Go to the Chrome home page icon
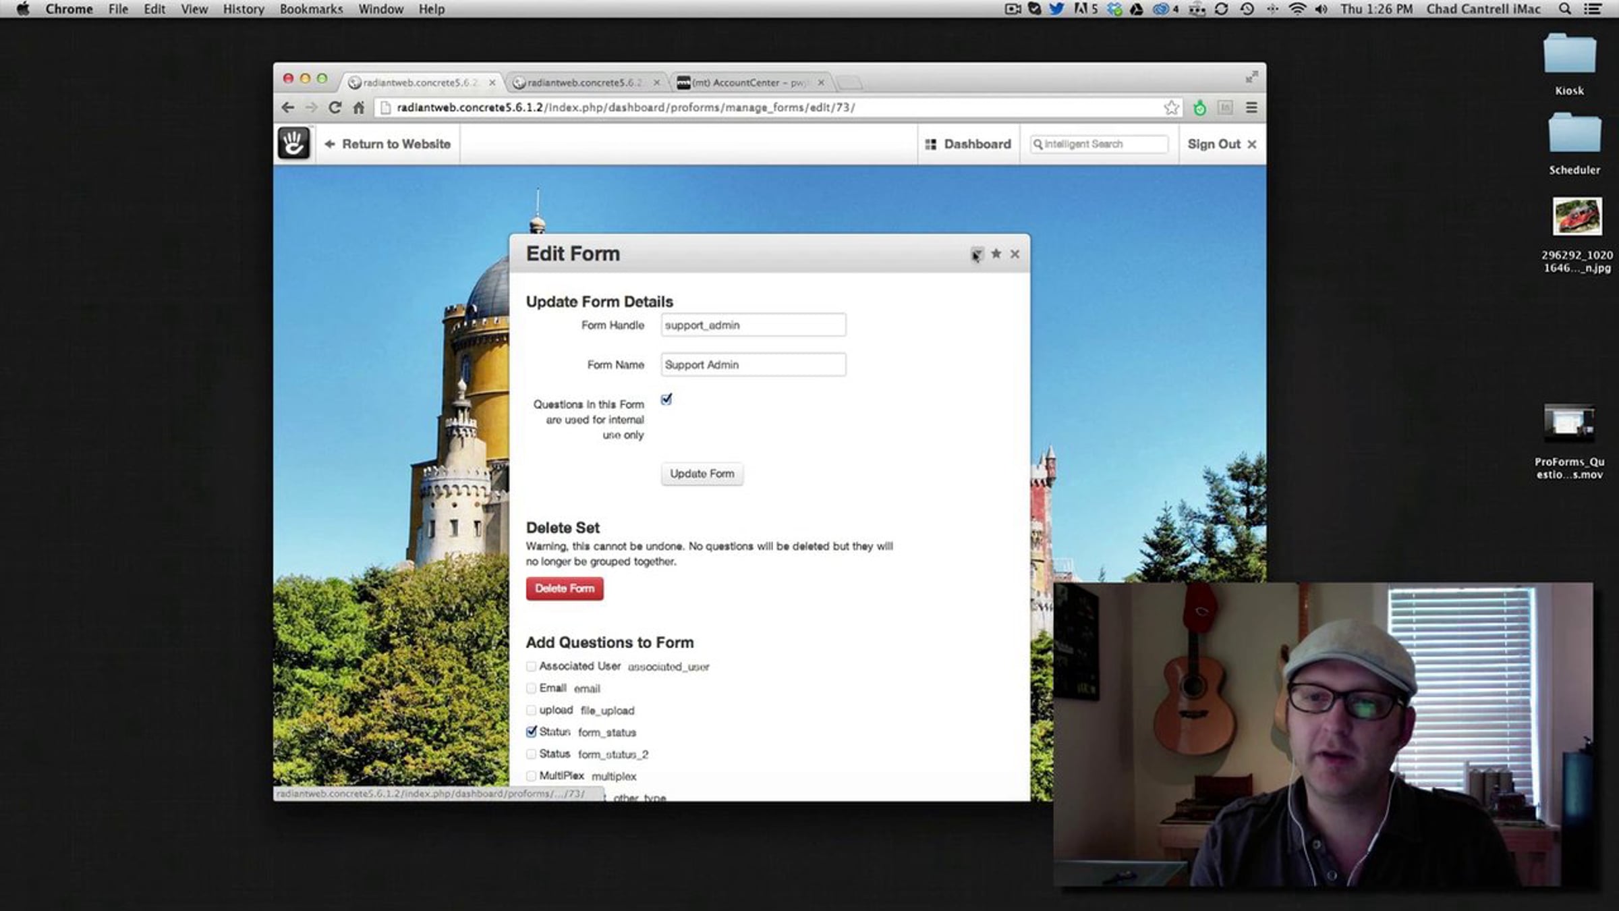This screenshot has height=911, width=1619. point(359,107)
